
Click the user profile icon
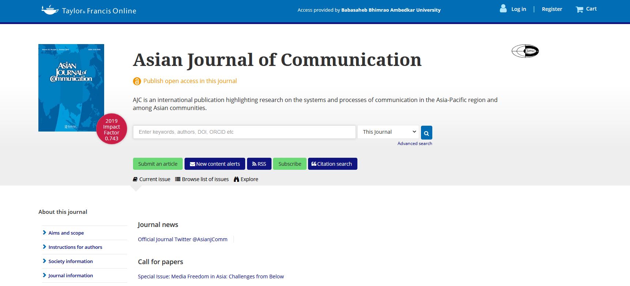(x=503, y=9)
